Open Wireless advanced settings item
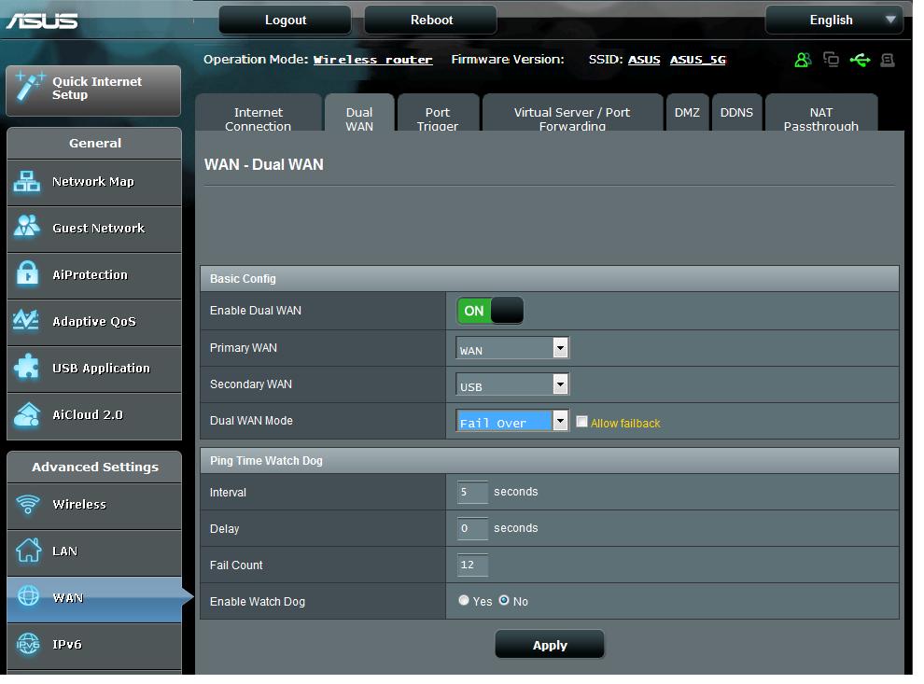This screenshot has height=684, width=924. pos(94,506)
